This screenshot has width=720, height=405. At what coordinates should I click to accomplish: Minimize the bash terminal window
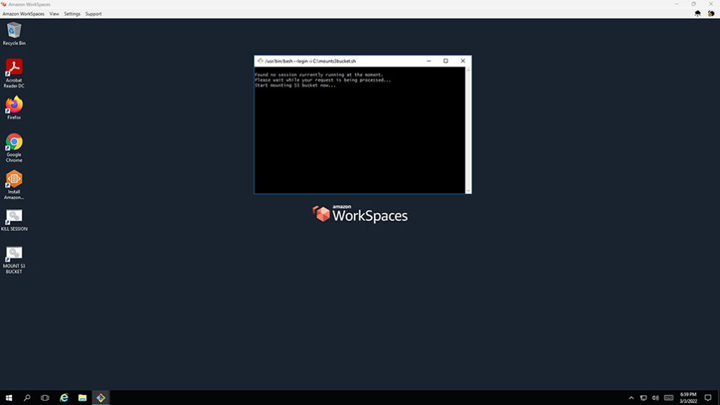428,60
